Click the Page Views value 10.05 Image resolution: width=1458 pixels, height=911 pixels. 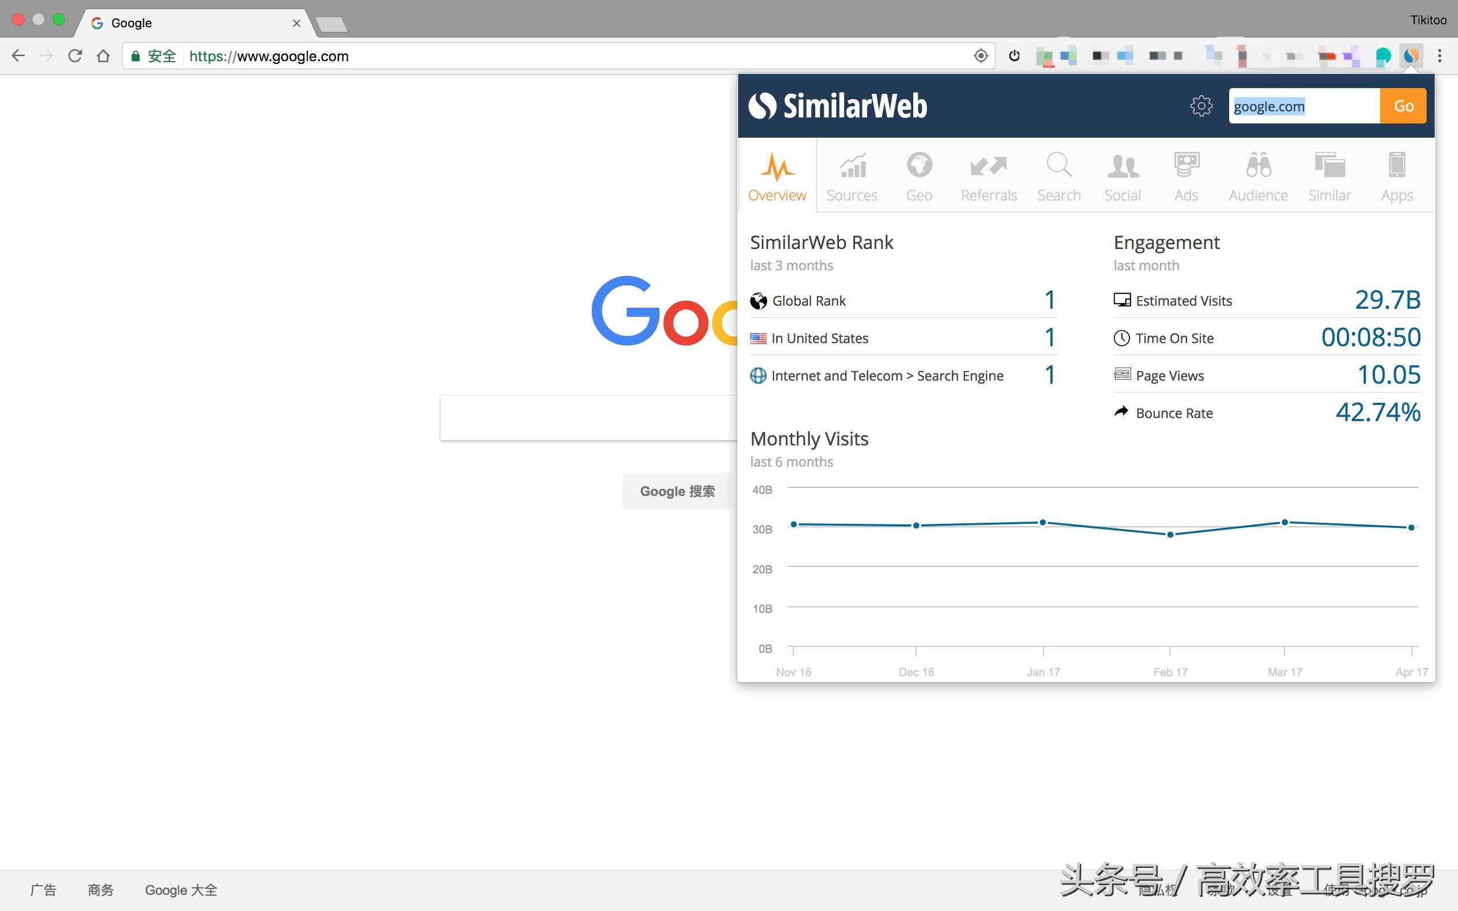point(1388,374)
